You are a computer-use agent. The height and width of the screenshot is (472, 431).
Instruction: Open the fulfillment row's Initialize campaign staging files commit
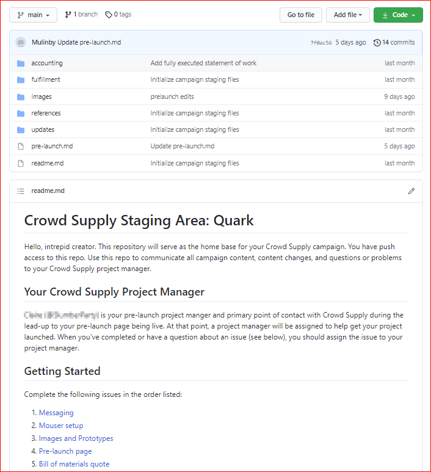coord(195,79)
